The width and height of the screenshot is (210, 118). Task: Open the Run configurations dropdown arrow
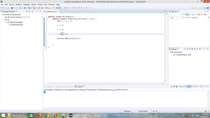pos(27,8)
